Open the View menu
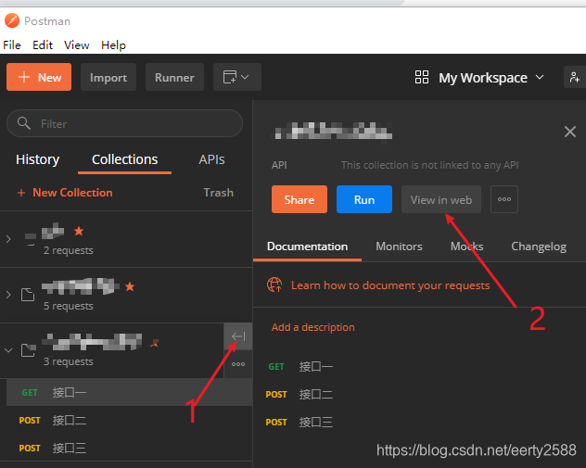 pyautogui.click(x=77, y=45)
